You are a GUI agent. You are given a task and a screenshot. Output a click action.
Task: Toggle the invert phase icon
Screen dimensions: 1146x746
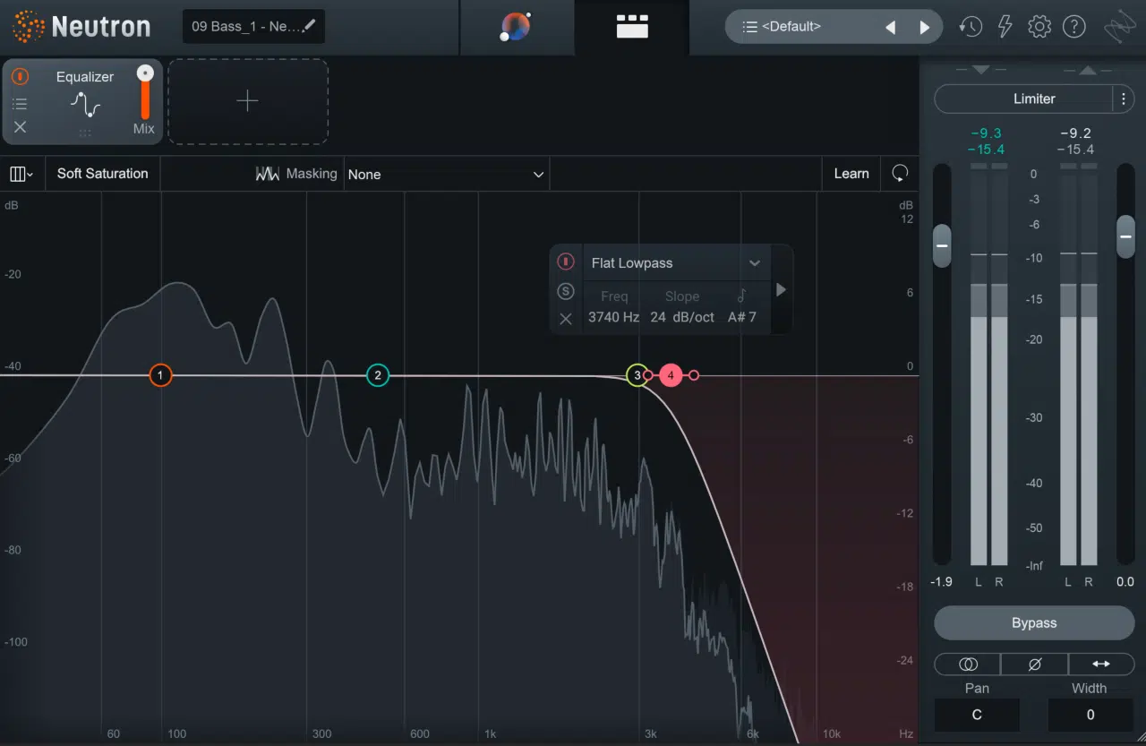click(1035, 664)
